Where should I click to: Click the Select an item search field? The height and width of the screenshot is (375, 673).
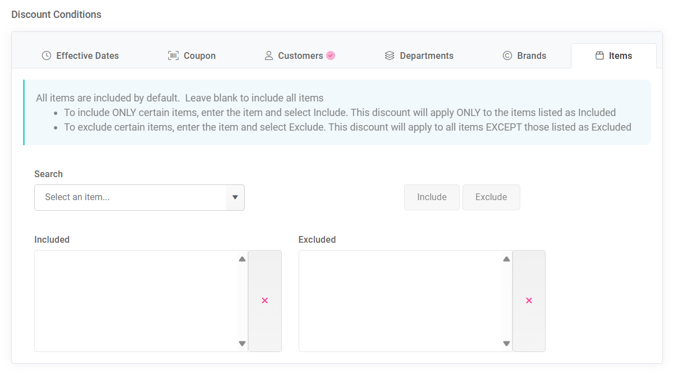point(130,197)
